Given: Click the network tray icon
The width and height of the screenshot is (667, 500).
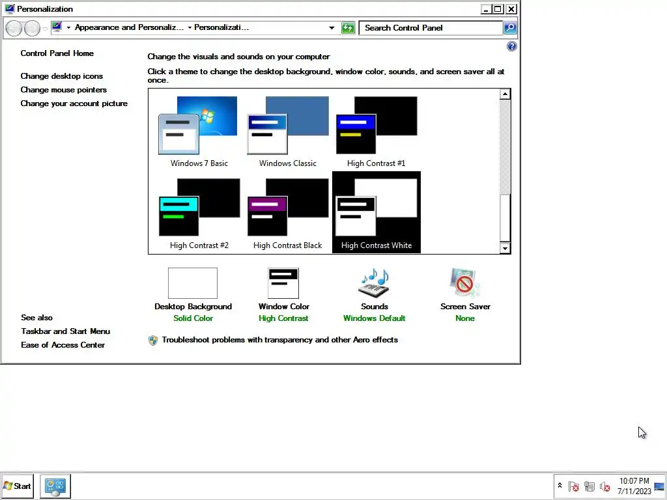Looking at the screenshot, I should (x=589, y=486).
